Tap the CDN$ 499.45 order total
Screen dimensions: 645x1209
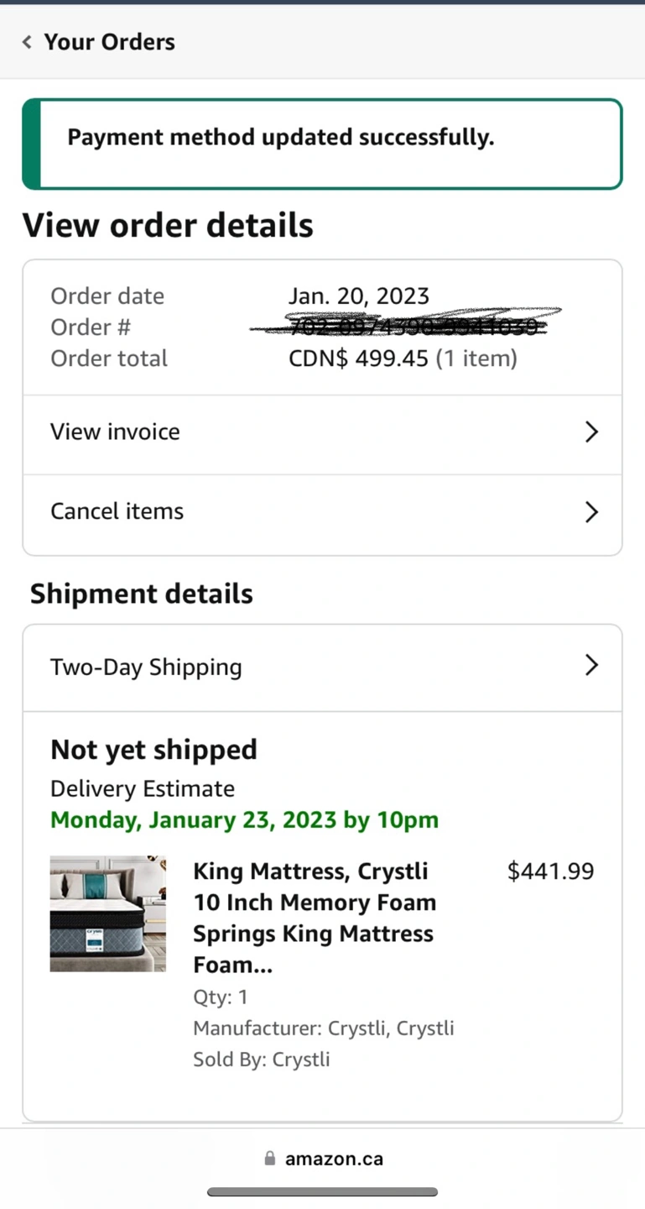[x=403, y=359]
